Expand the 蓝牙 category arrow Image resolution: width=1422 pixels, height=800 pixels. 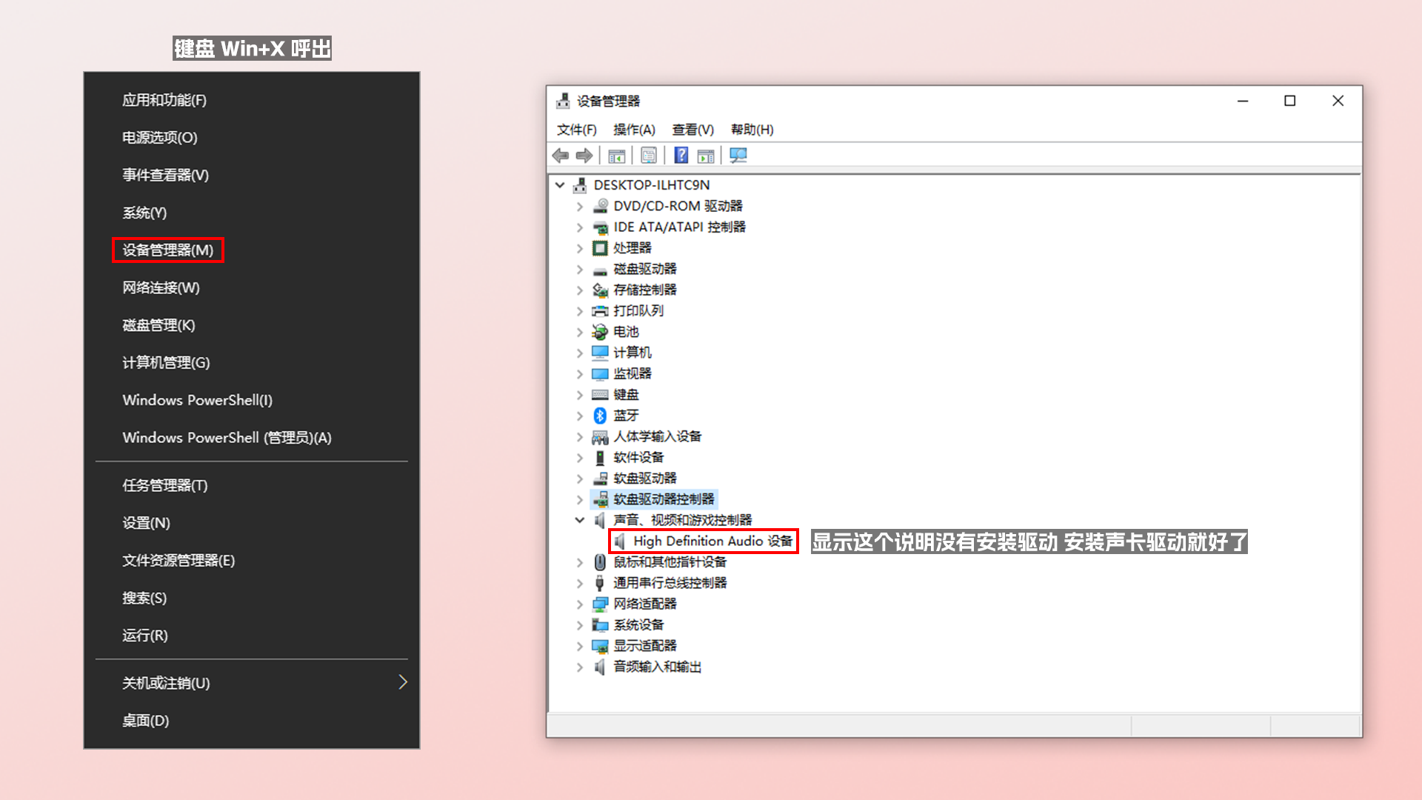point(580,416)
